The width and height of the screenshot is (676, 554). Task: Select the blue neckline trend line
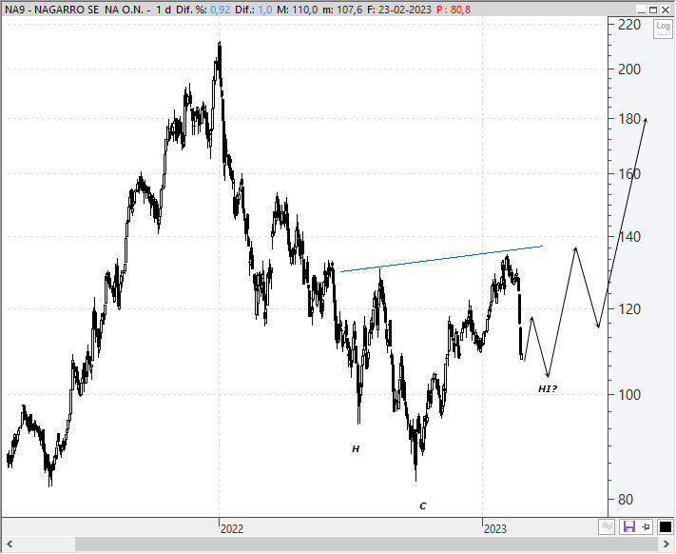(x=441, y=259)
